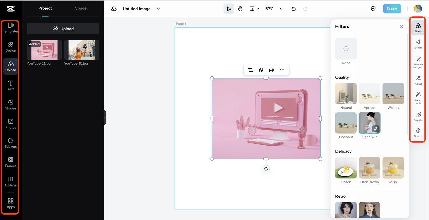Apply the Walnut filter
Viewport: 429px width, 220px height.
pos(393,94)
